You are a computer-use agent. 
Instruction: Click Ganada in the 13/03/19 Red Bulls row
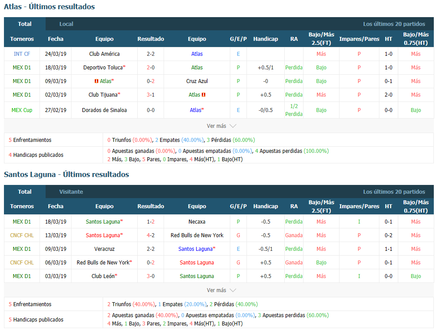tap(294, 235)
